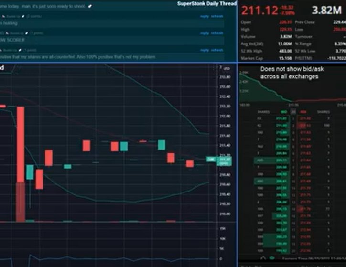The image size is (346, 267).
Task: Click the 'Avg Vol(3M)' label
Action: tap(252, 44)
